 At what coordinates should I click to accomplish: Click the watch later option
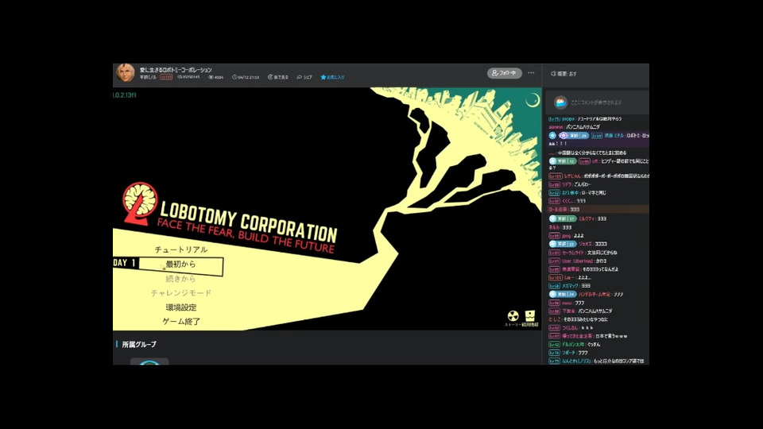coord(278,77)
